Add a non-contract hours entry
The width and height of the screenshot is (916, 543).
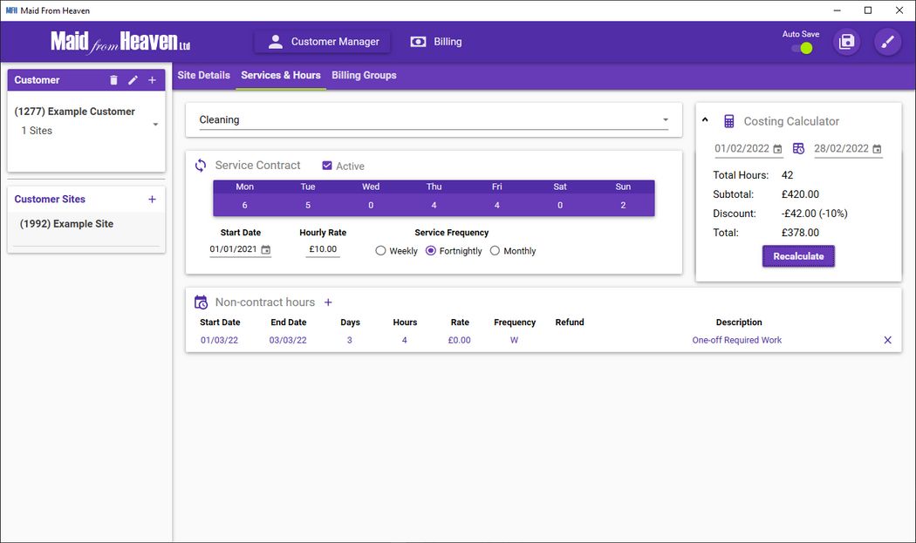tap(328, 302)
